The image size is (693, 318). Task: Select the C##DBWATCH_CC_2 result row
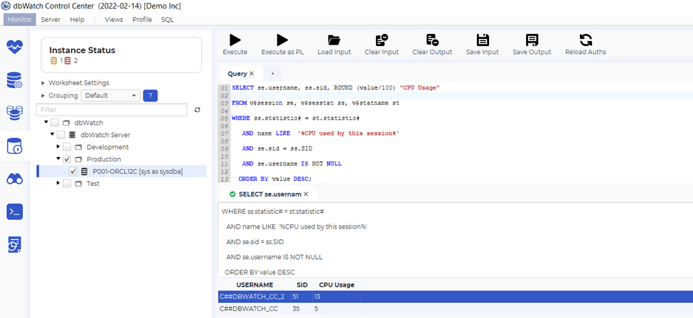(x=455, y=297)
